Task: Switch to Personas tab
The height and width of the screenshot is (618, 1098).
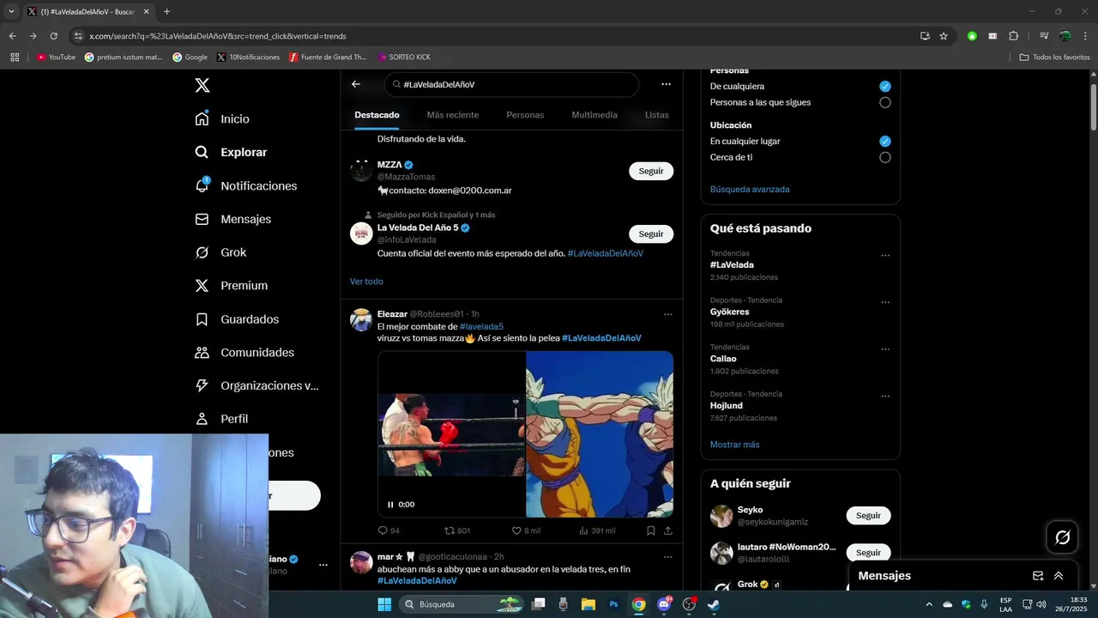Action: [x=525, y=115]
